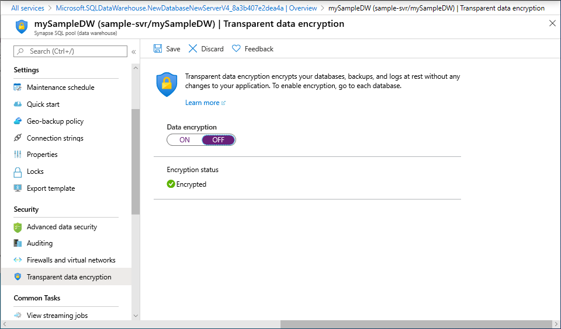This screenshot has width=561, height=329.
Task: Click the large shield icon beside description
Action: [x=167, y=85]
